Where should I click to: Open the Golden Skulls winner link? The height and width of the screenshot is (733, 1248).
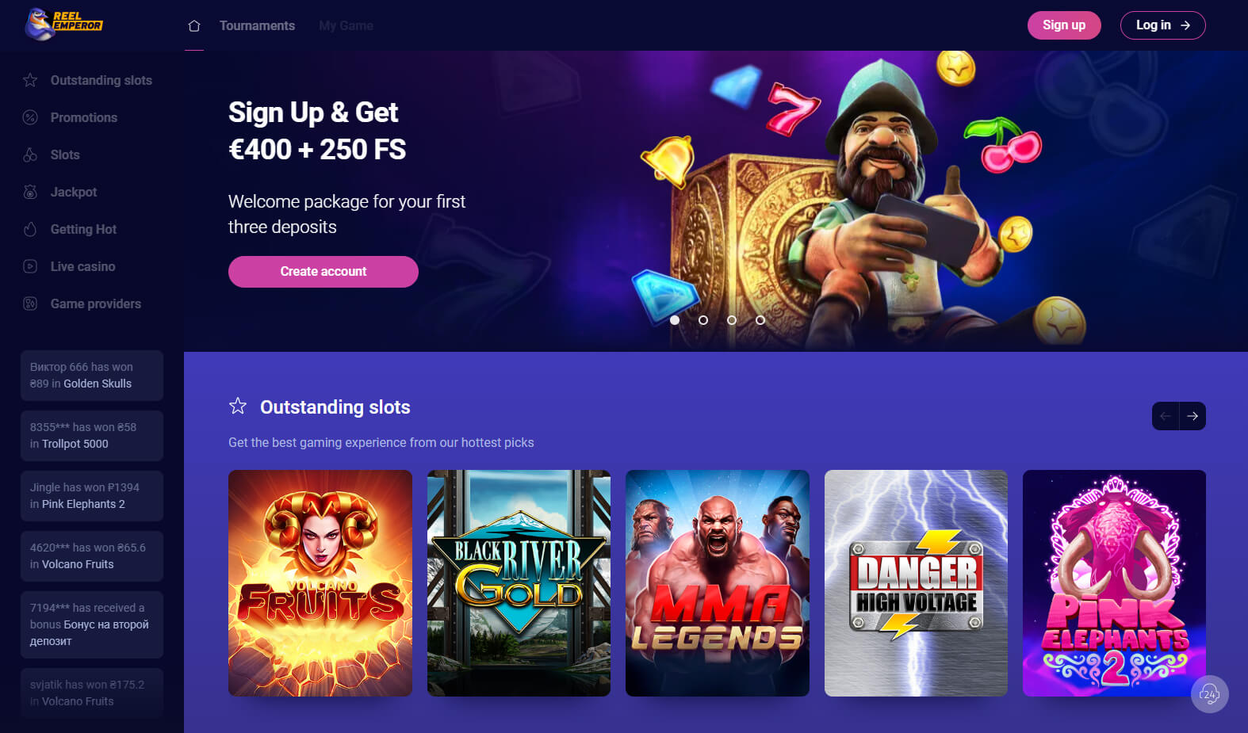pyautogui.click(x=98, y=384)
